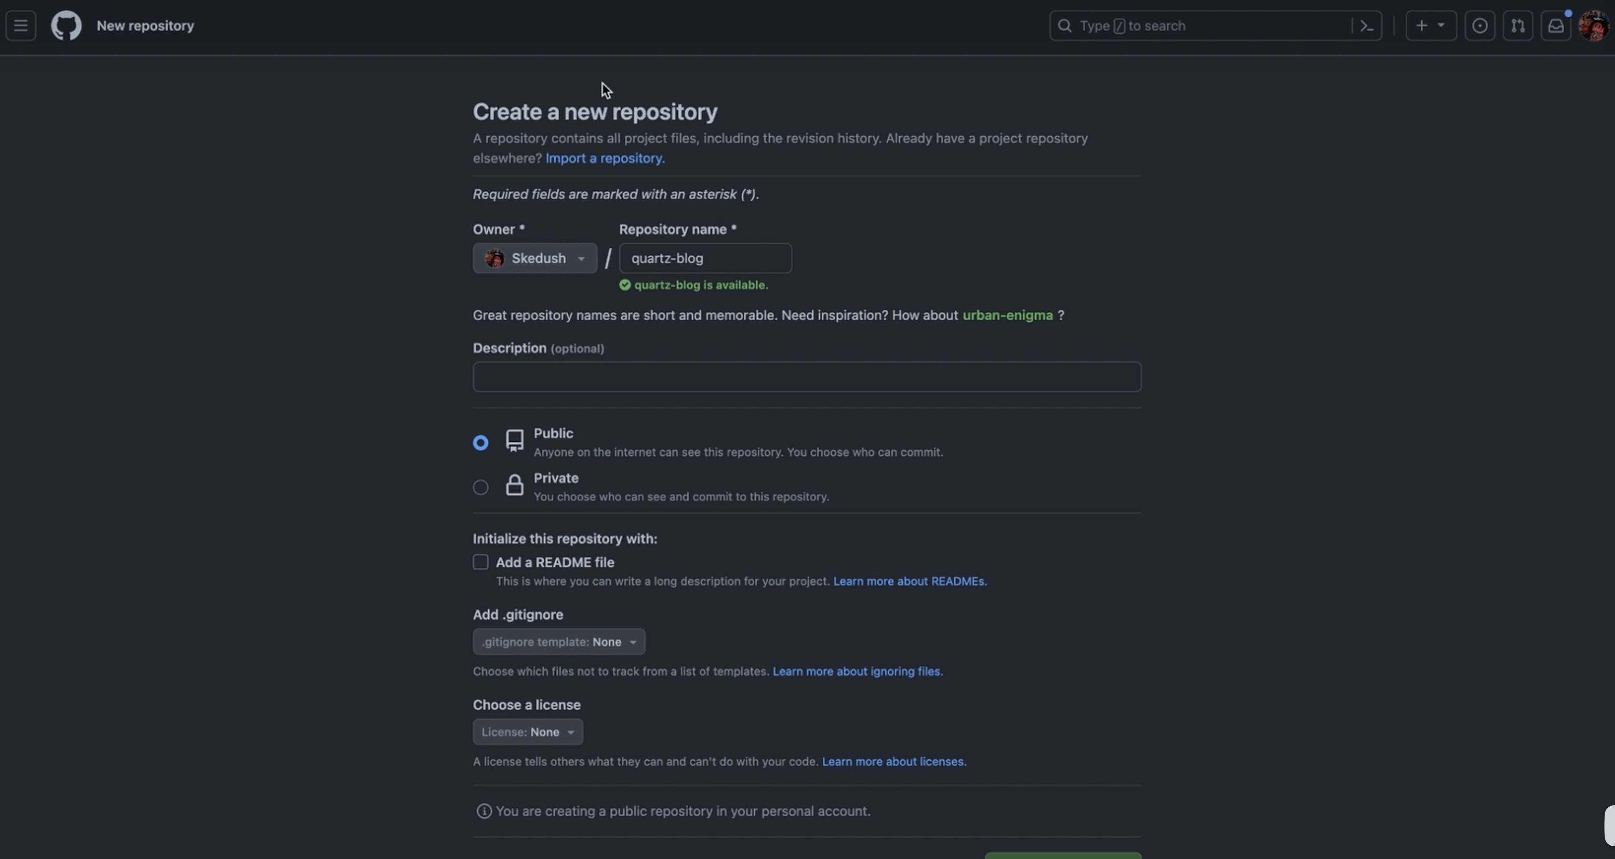Click the user profile avatar
The height and width of the screenshot is (859, 1615).
[x=1592, y=26]
